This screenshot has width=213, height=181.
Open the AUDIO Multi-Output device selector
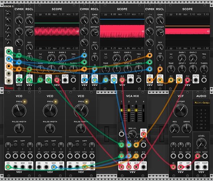tap(201, 103)
